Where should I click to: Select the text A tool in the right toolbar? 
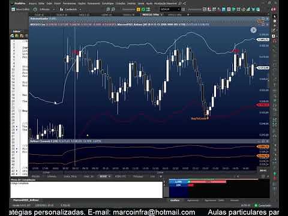274,36
